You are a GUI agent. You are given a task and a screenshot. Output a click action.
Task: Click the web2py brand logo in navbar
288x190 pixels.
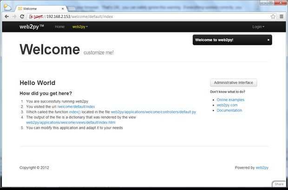[32, 27]
